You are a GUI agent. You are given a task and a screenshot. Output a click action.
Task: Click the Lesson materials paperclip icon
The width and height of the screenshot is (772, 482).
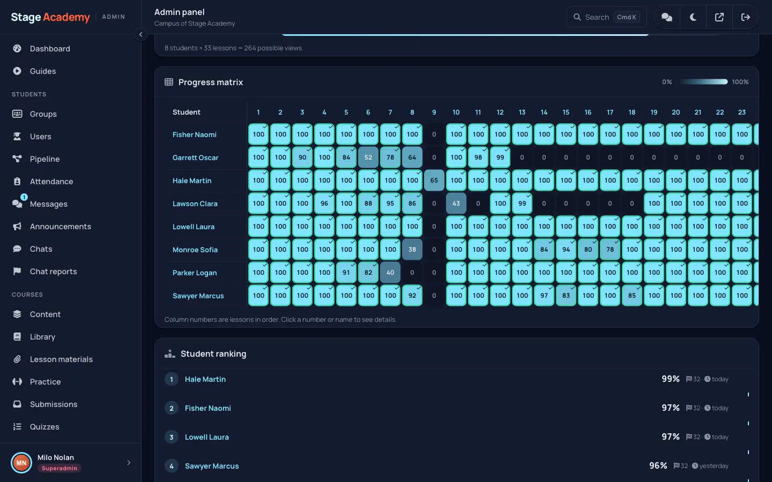point(17,359)
